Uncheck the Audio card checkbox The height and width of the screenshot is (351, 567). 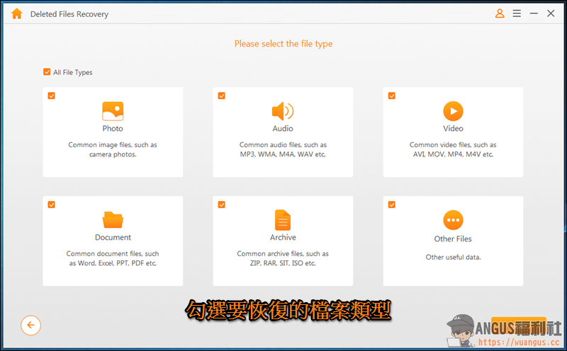[x=222, y=96]
